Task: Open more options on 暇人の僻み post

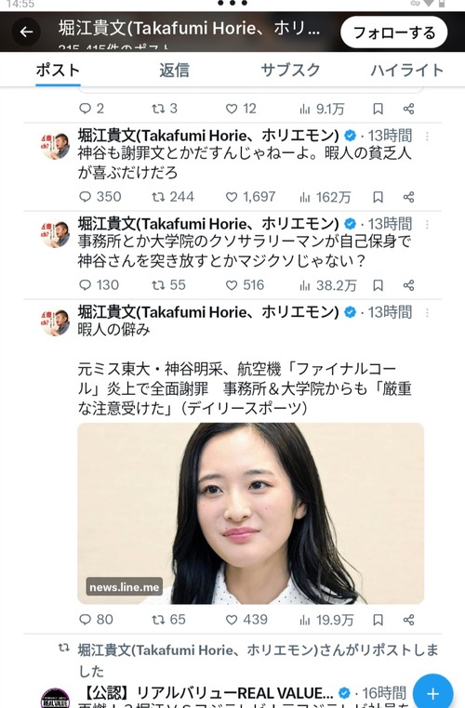Action: pos(427,313)
